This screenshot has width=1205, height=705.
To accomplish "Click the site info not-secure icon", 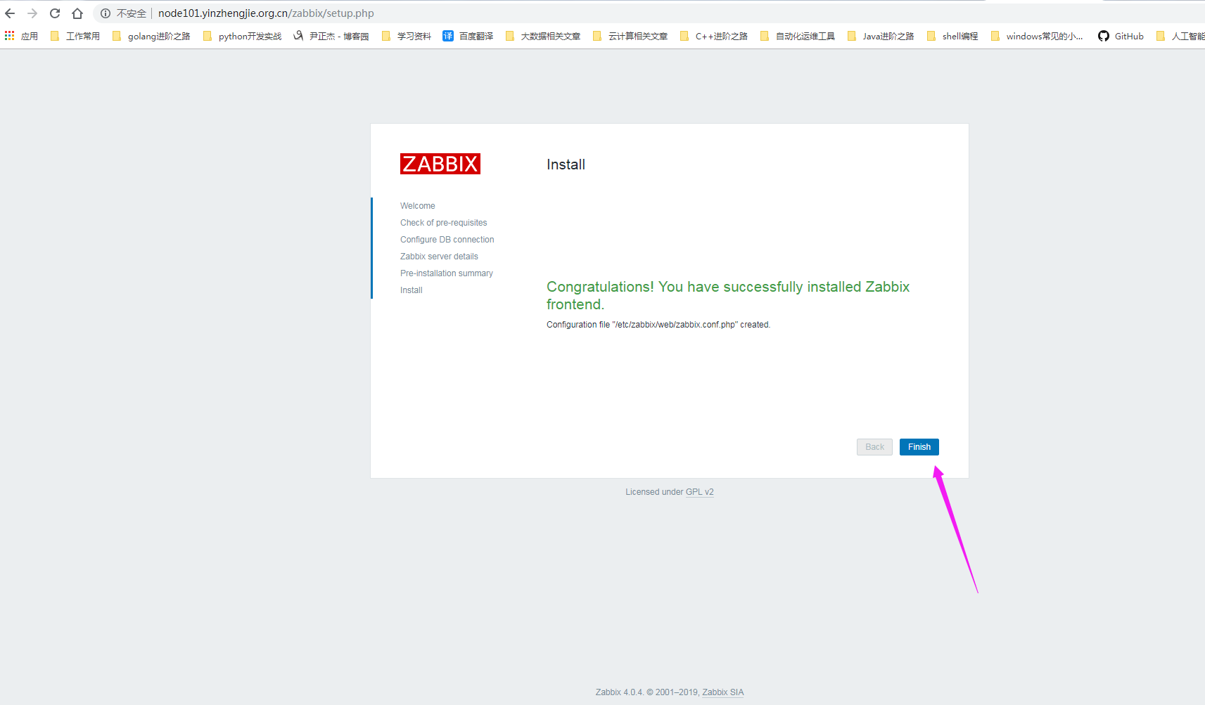I will point(106,13).
